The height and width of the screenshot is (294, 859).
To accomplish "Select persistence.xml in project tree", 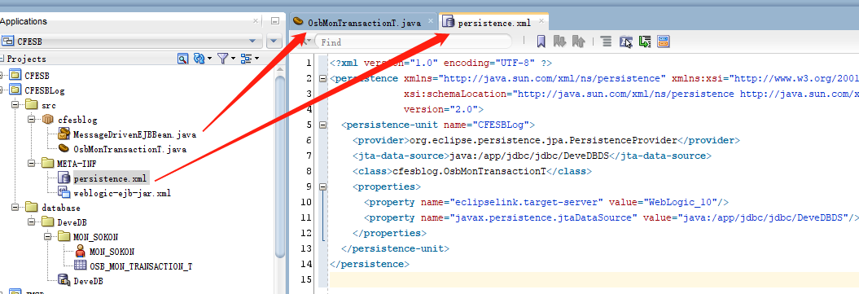I will (111, 178).
